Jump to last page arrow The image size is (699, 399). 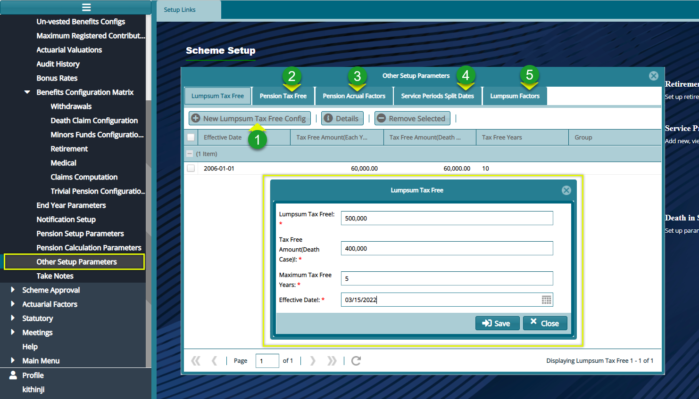pyautogui.click(x=332, y=361)
